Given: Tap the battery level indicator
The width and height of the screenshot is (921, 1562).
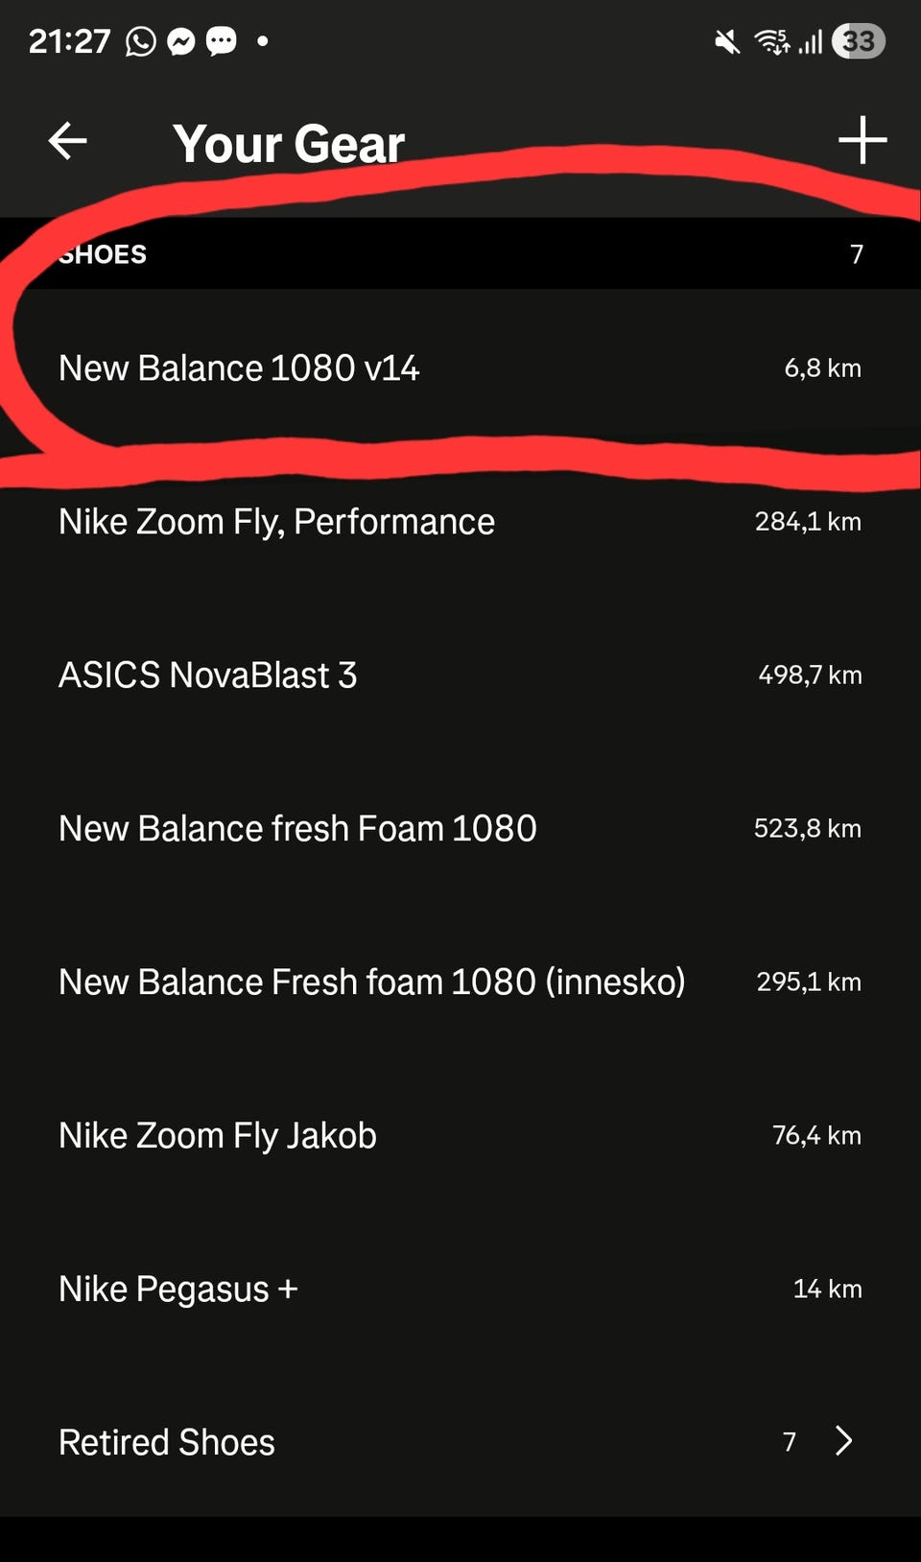Looking at the screenshot, I should 859,41.
